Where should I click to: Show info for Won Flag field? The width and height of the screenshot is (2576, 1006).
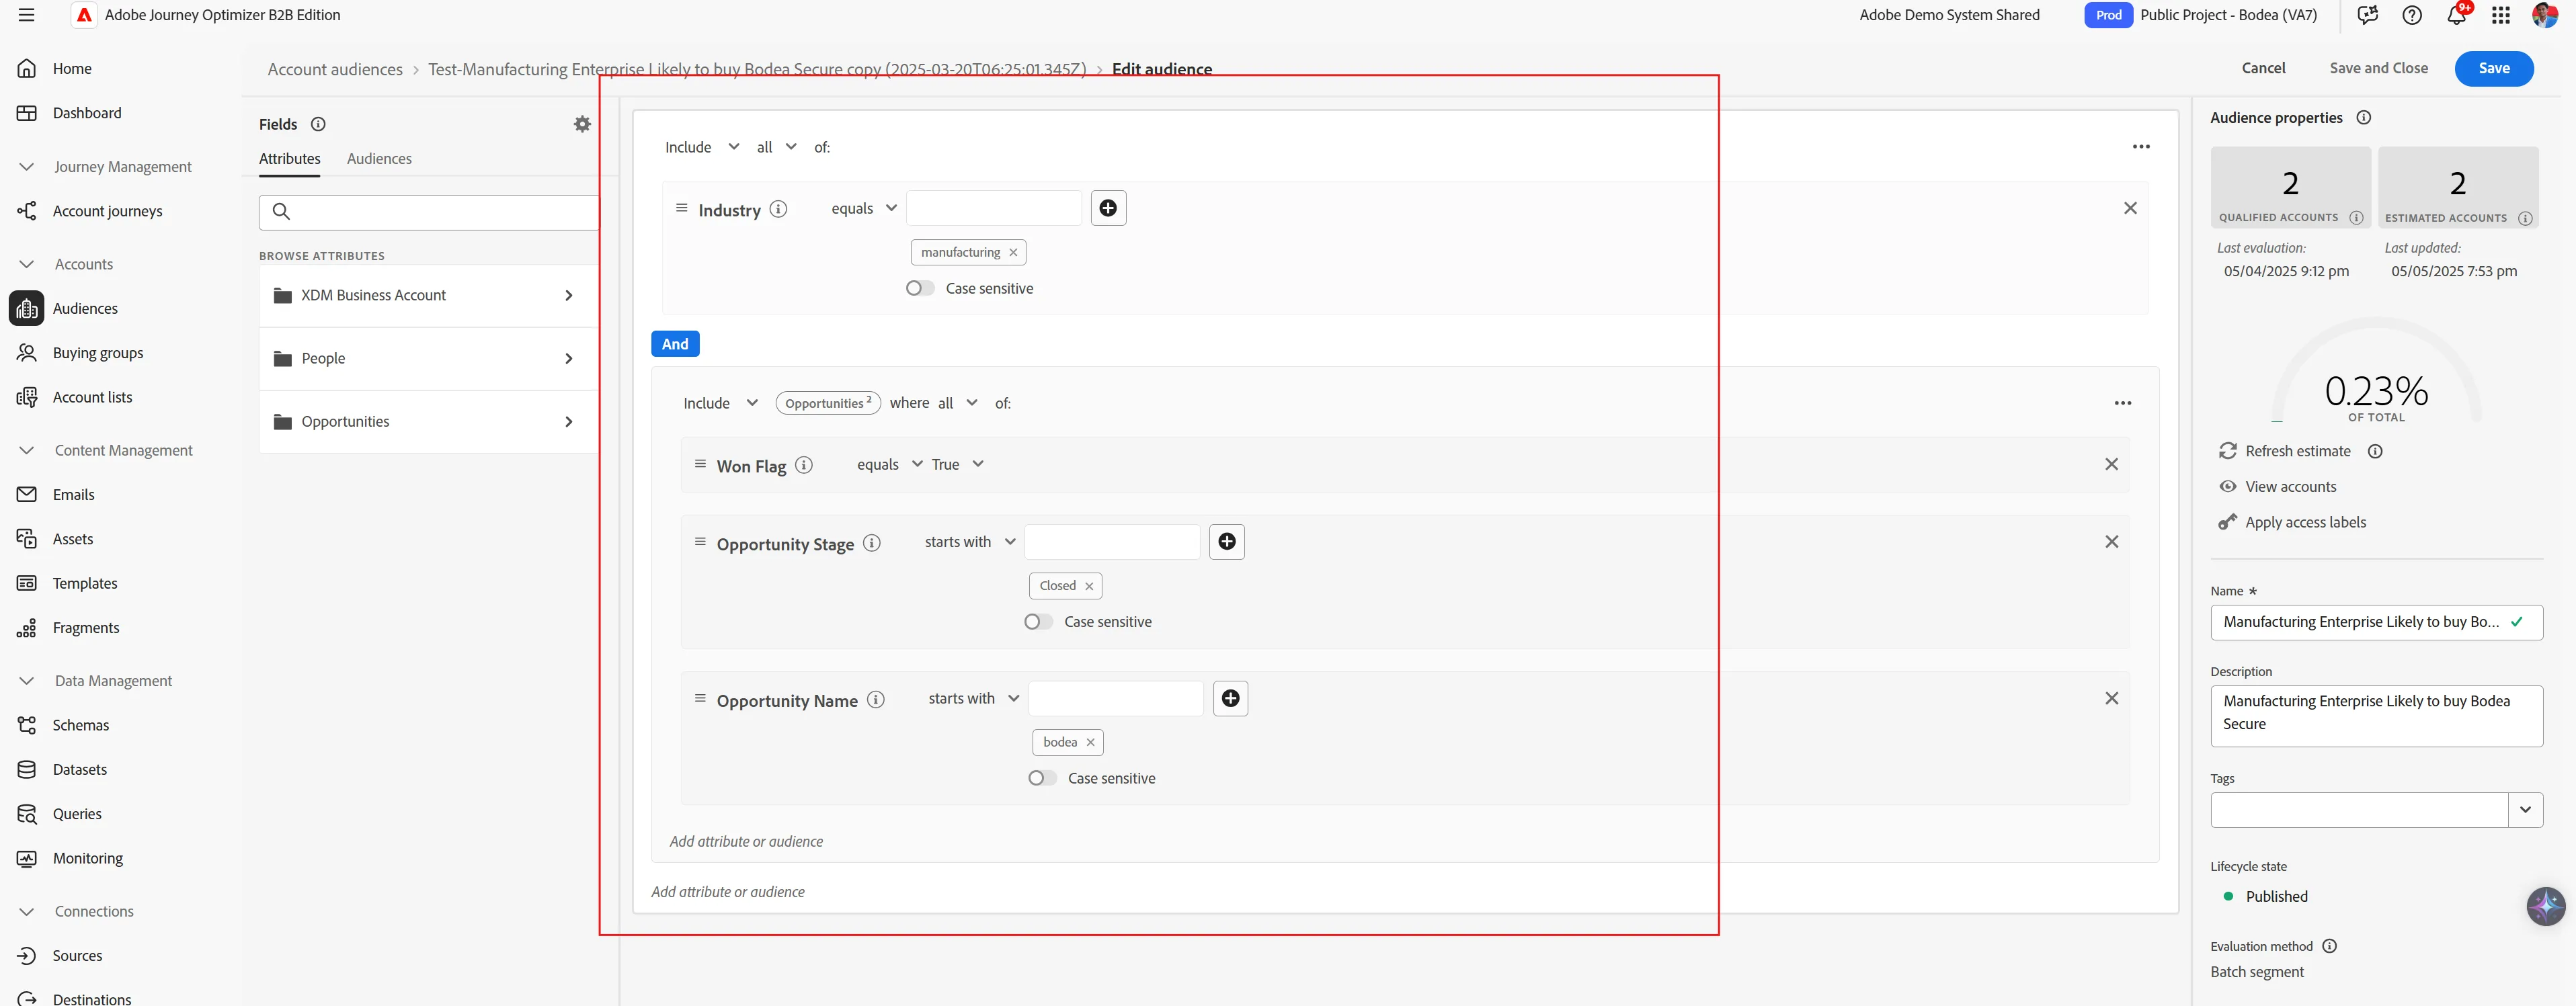point(804,465)
